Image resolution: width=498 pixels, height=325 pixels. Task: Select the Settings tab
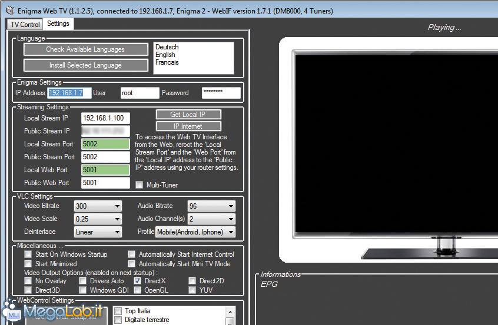coord(58,24)
